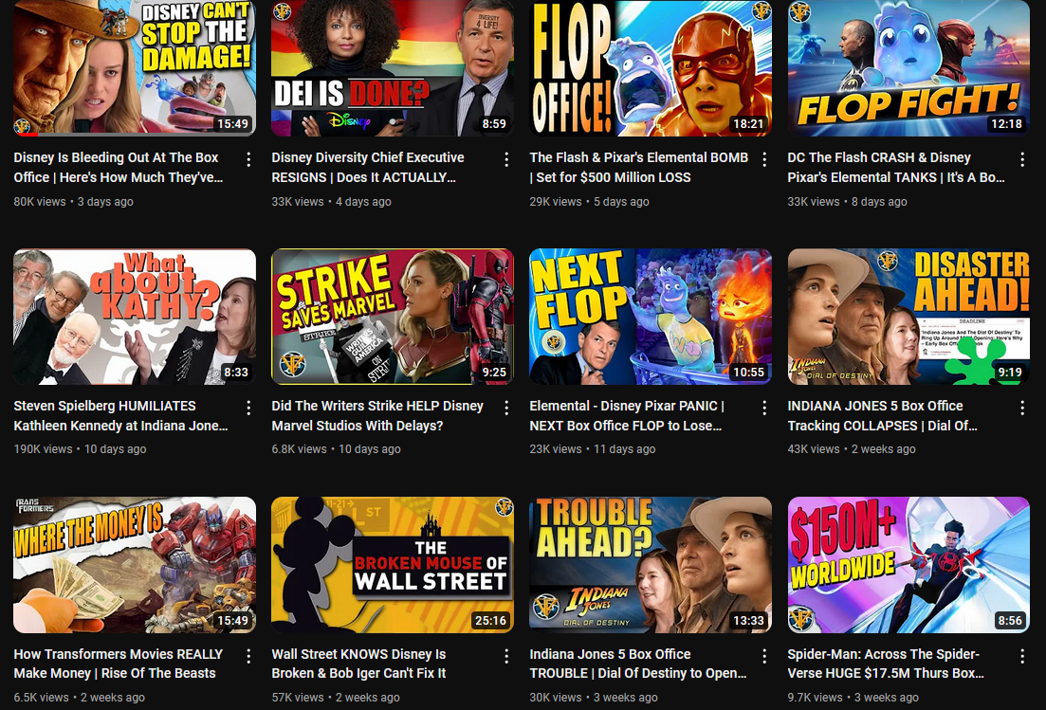Open more options for Indiana Jones 5 TROUBLE video
Image resolution: width=1046 pixels, height=710 pixels.
click(x=764, y=656)
